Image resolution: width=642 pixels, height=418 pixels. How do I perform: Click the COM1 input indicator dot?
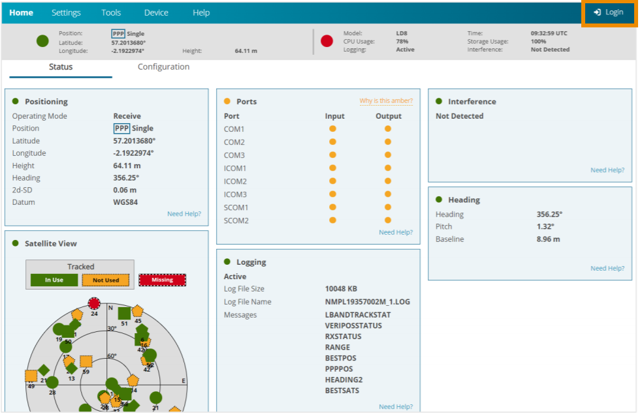coord(333,129)
